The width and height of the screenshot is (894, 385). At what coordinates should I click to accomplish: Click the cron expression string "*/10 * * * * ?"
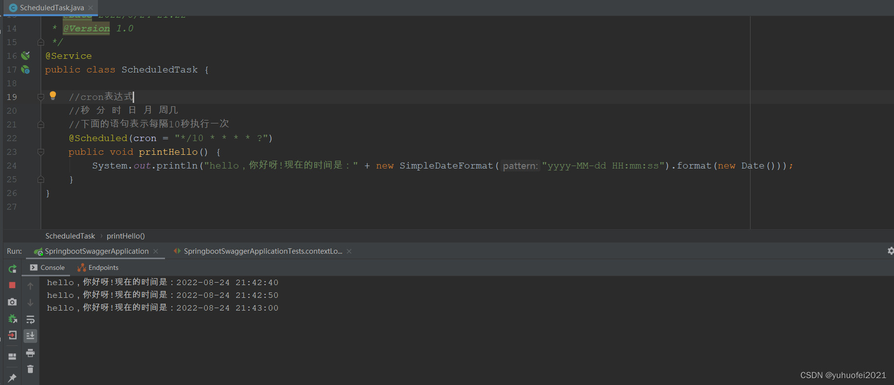(x=222, y=138)
